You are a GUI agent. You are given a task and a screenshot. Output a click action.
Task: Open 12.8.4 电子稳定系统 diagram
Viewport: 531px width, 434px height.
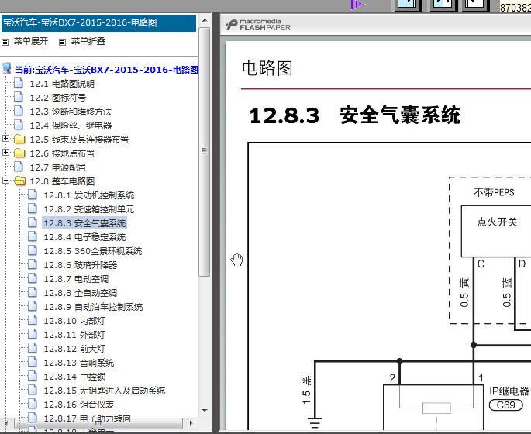click(x=84, y=237)
